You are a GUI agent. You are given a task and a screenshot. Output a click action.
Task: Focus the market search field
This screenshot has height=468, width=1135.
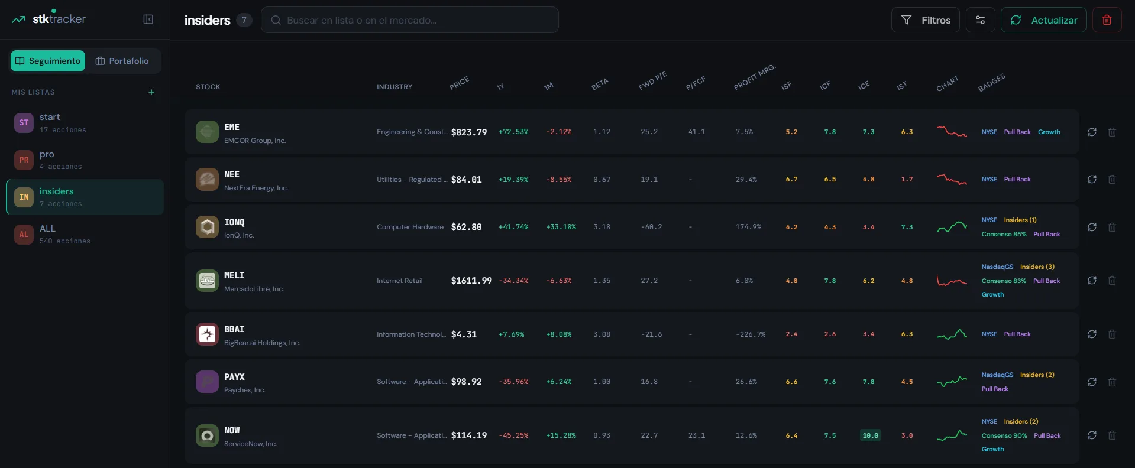pyautogui.click(x=410, y=20)
